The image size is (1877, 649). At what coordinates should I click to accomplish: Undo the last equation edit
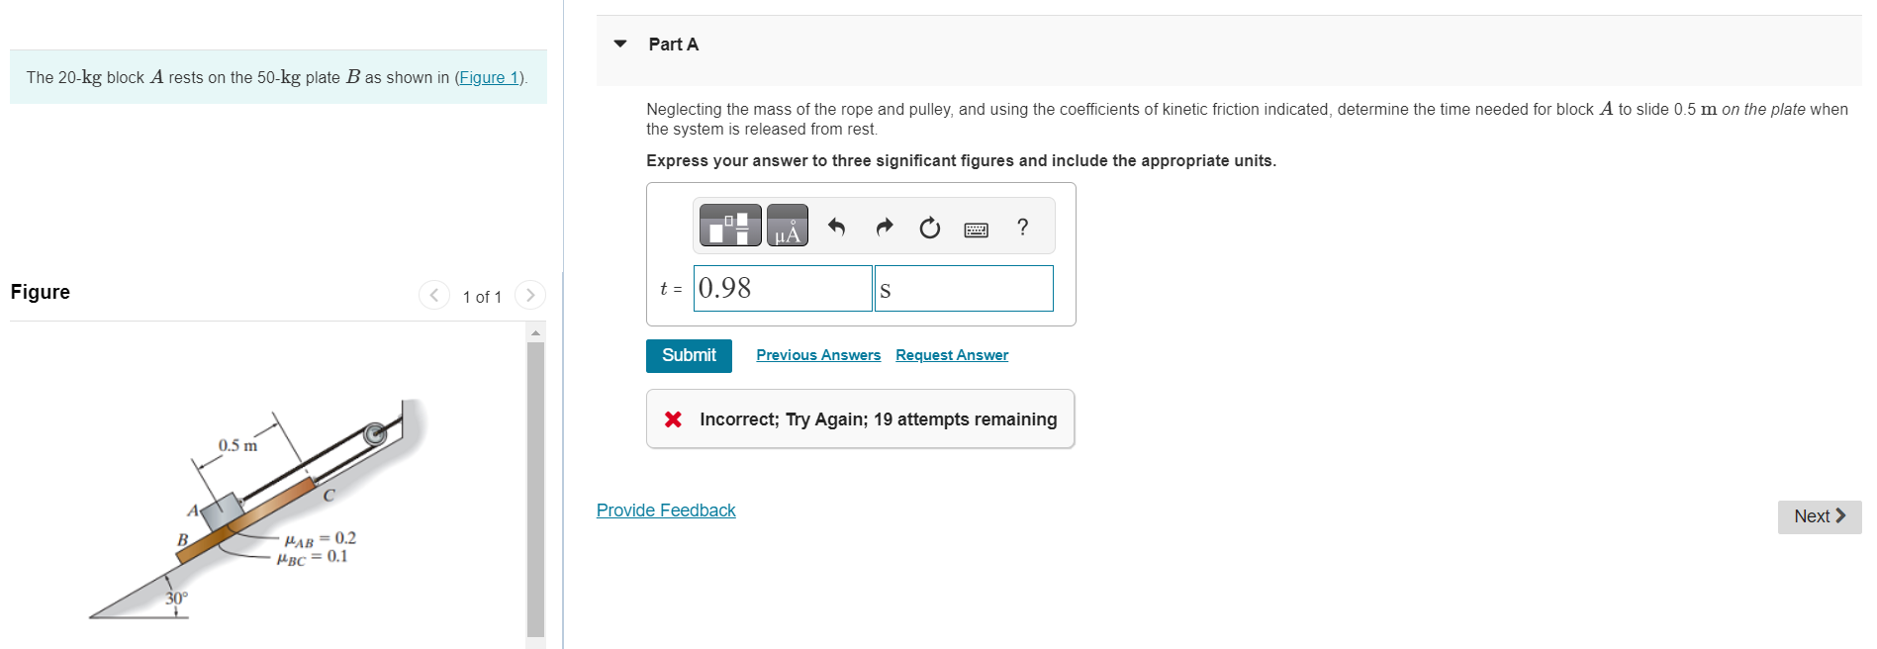pos(836,227)
